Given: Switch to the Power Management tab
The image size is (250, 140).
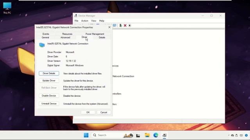Looking at the screenshot, I should (x=95, y=34).
